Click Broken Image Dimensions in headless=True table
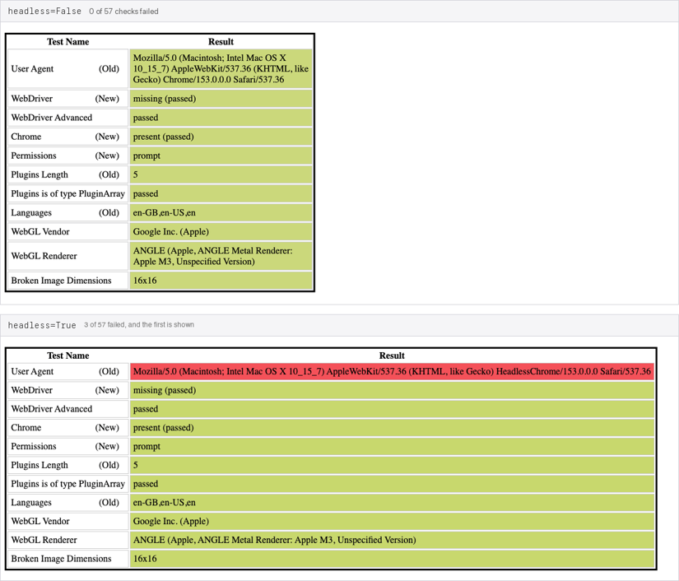This screenshot has width=679, height=581. pos(68,559)
